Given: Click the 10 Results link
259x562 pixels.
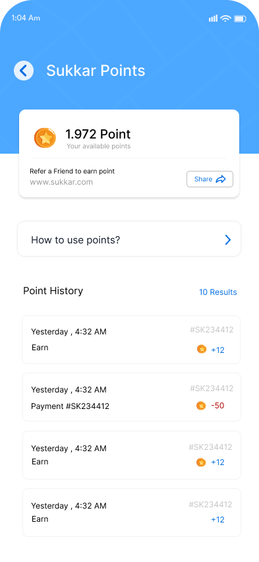Looking at the screenshot, I should (x=217, y=292).
